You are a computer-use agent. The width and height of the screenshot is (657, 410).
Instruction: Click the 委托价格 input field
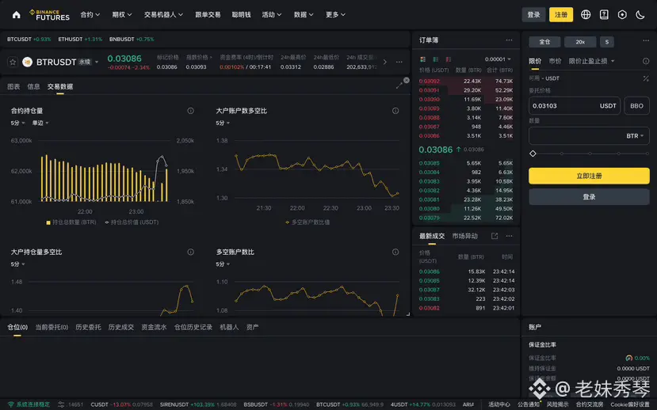[x=574, y=106]
